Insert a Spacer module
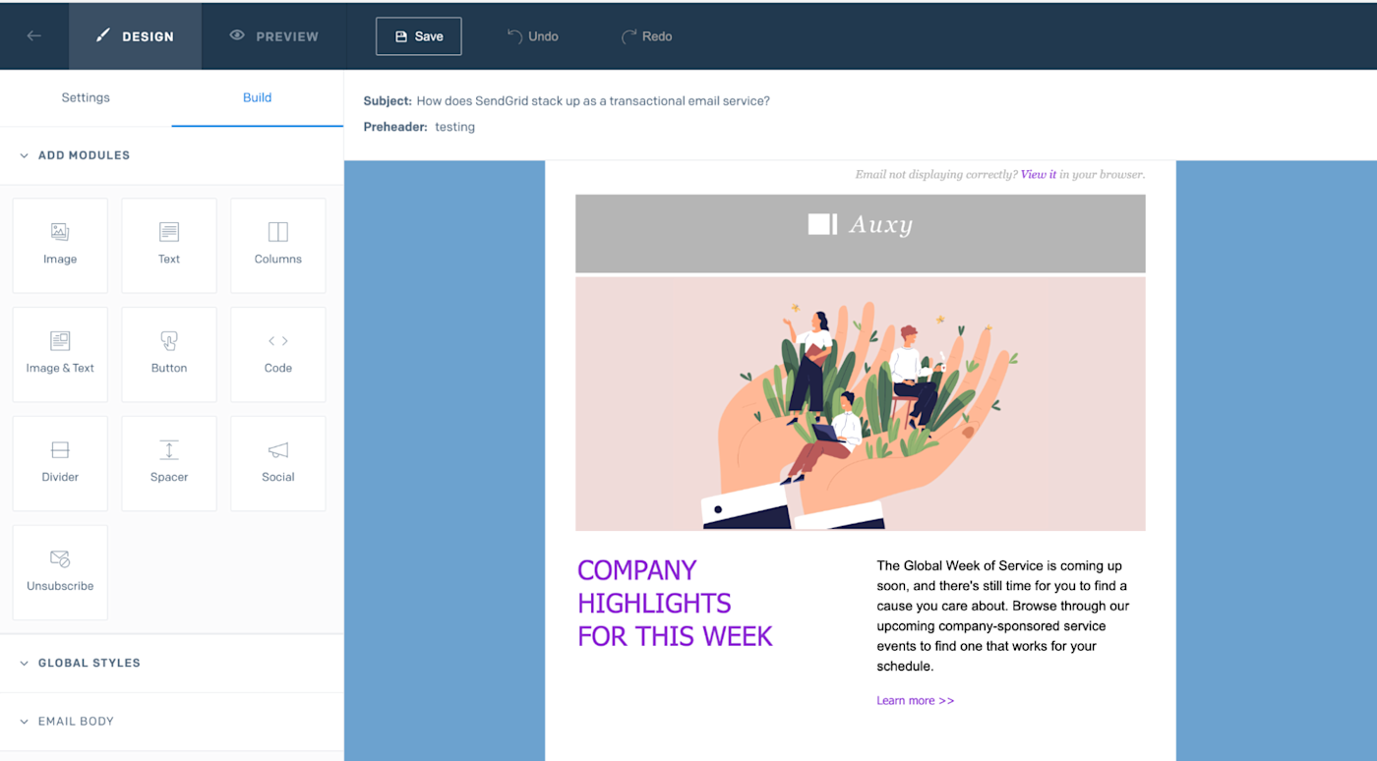This screenshot has height=761, width=1377. (169, 463)
